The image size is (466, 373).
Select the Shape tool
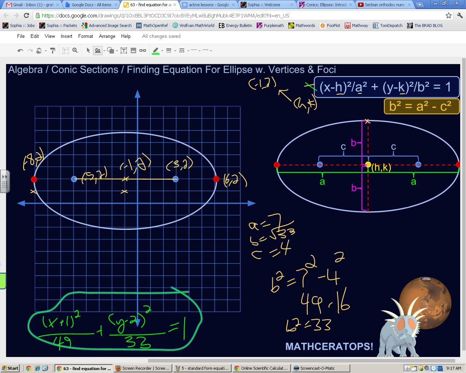[111, 51]
